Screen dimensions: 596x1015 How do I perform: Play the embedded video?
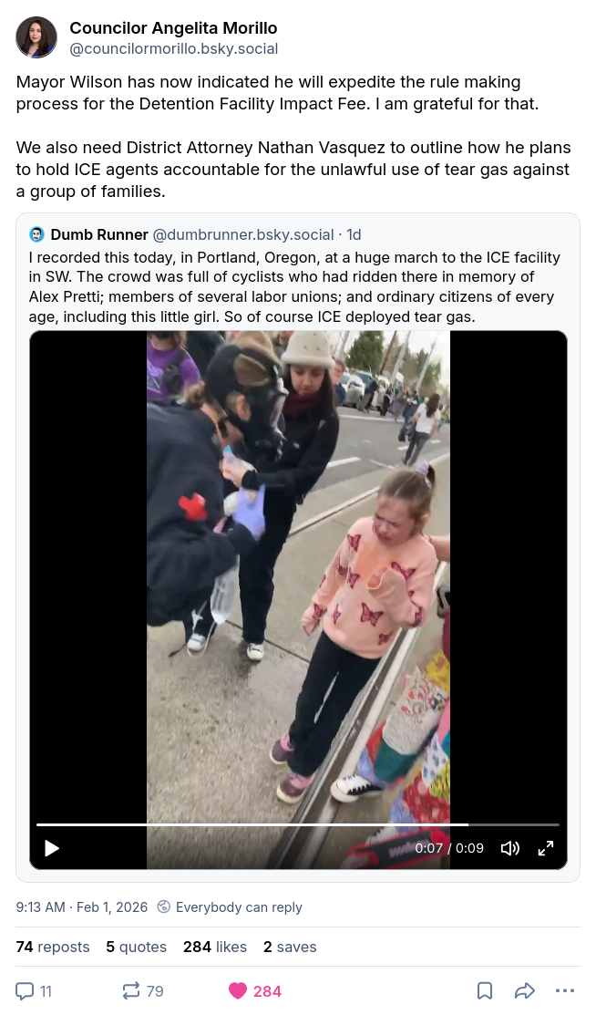(52, 848)
